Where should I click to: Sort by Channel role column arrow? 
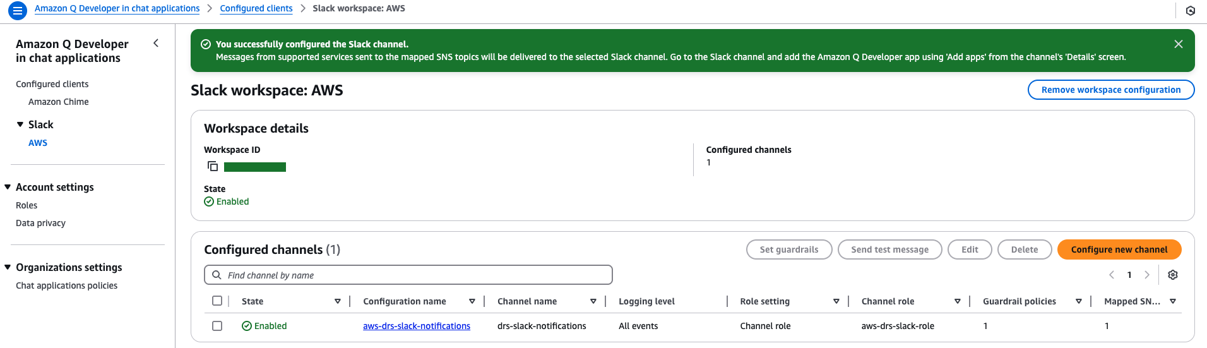pos(958,302)
